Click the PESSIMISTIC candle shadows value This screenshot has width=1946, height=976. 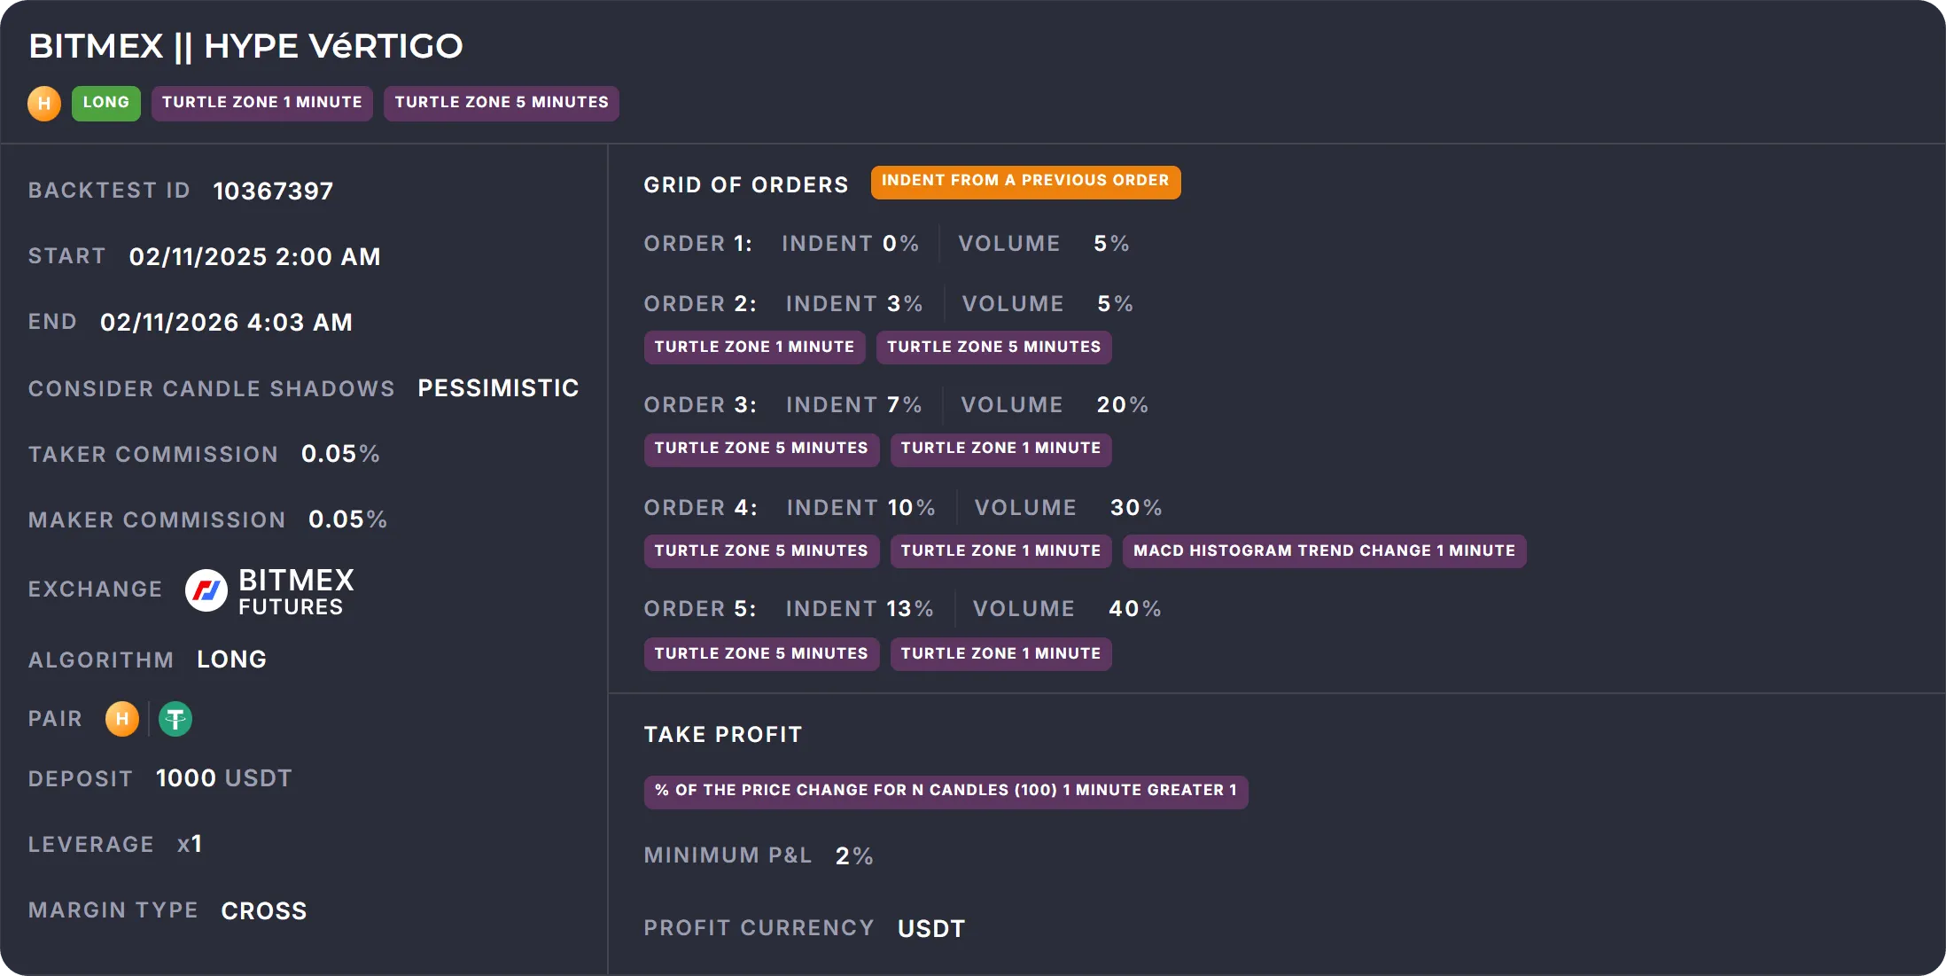point(498,388)
